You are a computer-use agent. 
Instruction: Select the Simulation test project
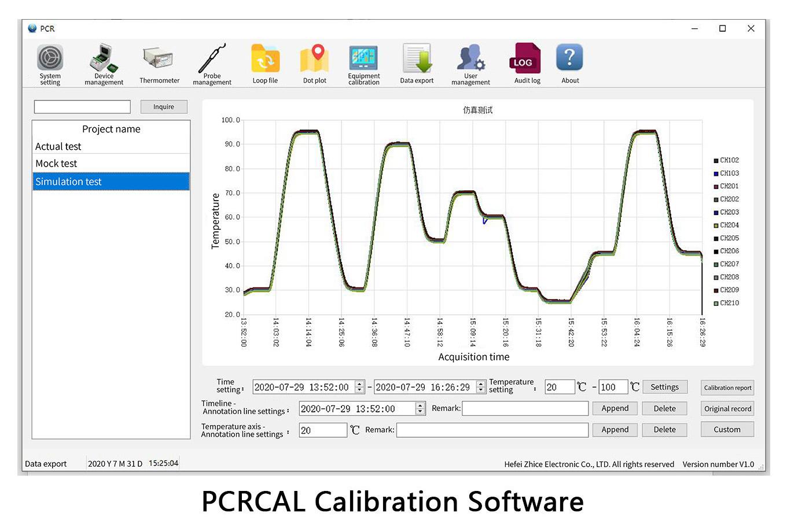coord(111,182)
